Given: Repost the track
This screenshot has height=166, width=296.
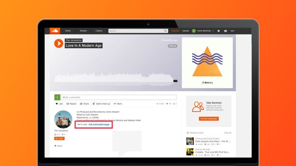Looking at the screenshot, I should [x=71, y=104].
